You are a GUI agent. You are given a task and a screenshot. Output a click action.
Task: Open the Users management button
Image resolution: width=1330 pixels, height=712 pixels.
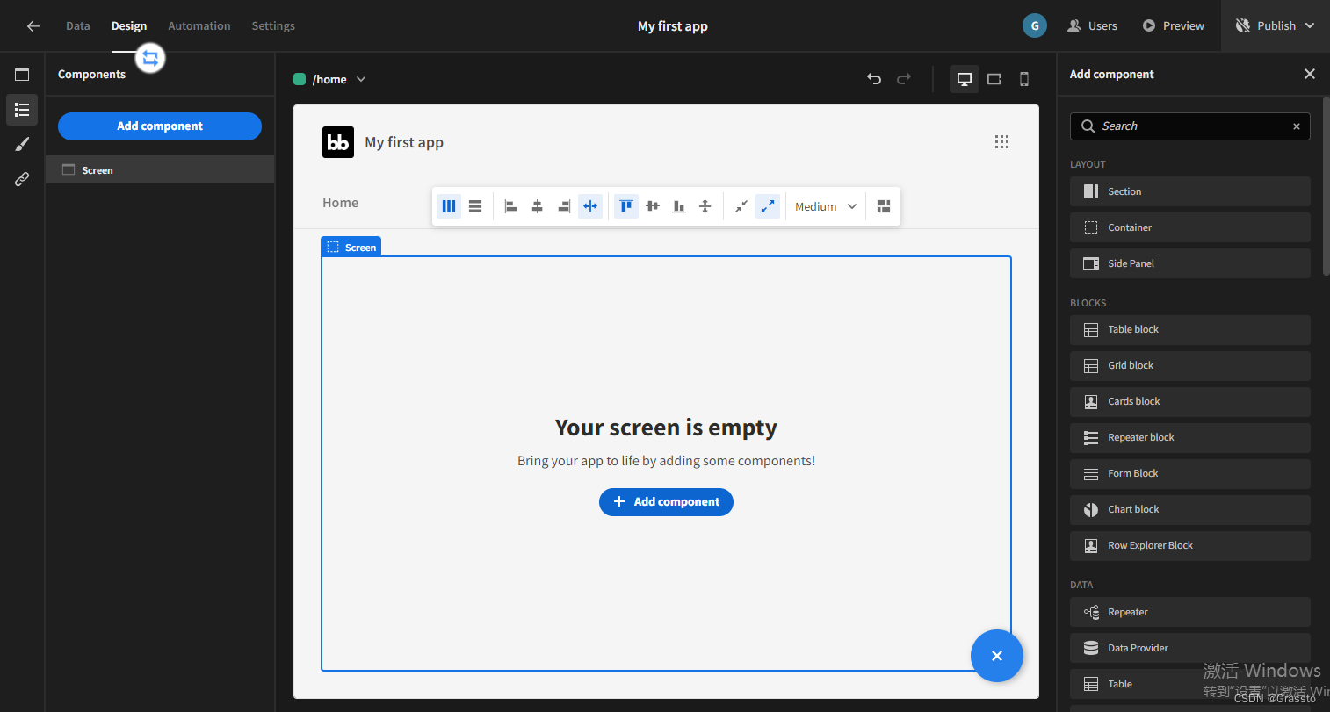click(1092, 26)
